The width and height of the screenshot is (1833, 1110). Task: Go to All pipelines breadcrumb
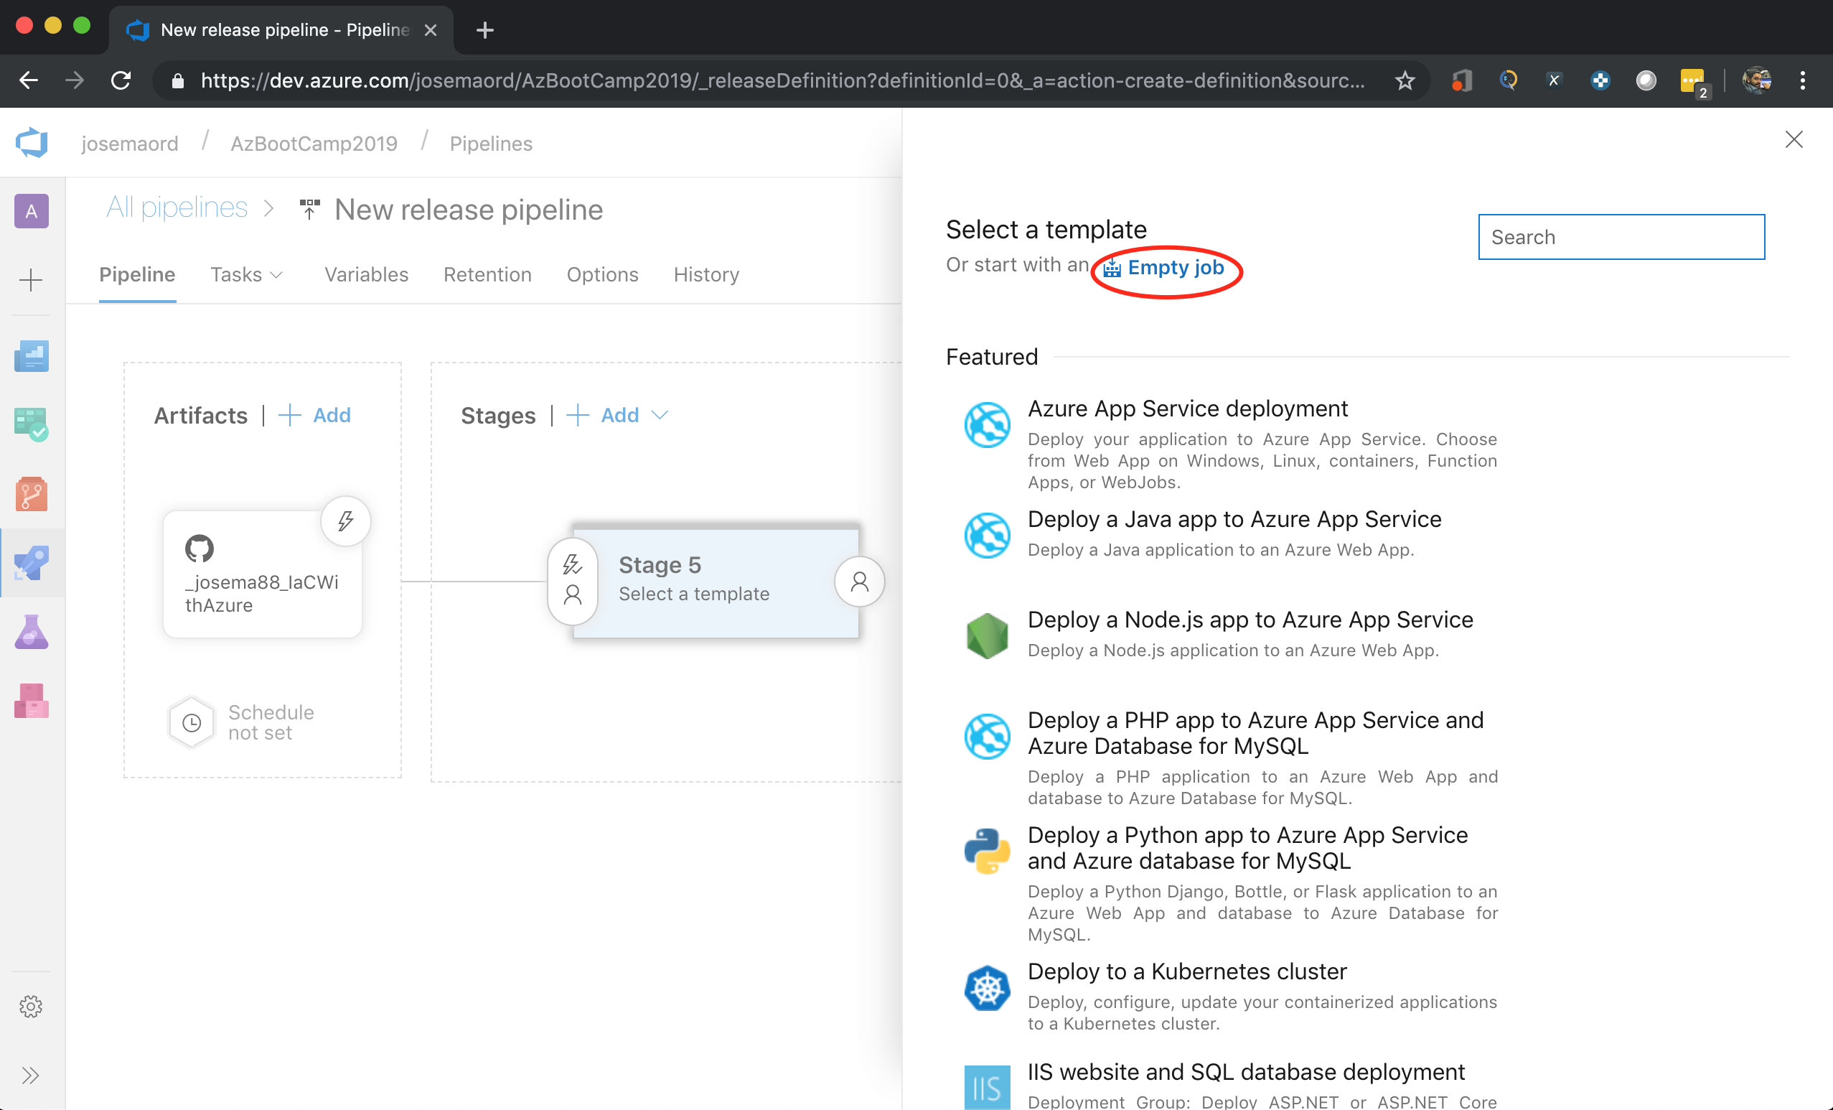[177, 208]
